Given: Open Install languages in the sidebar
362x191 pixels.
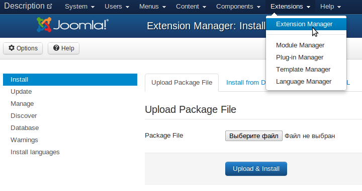Looking at the screenshot, I should (70, 152).
